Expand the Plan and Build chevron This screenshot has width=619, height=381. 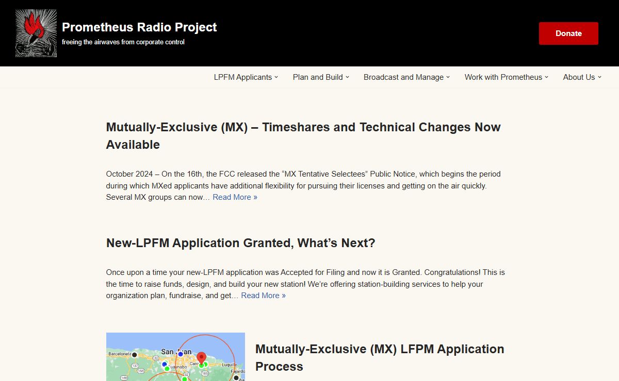tap(347, 77)
